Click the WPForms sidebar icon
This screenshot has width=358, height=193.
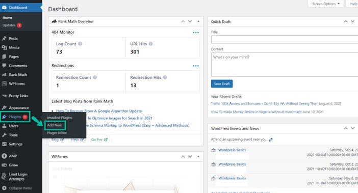[x=4, y=84]
